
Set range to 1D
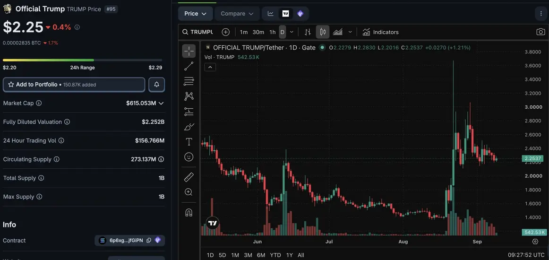pos(210,255)
